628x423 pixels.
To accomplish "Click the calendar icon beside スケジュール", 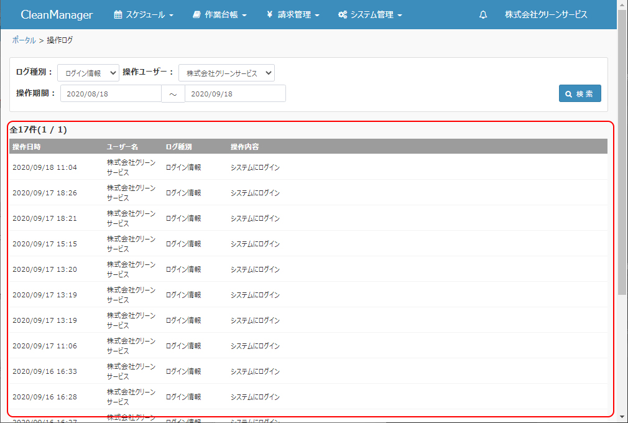I will [118, 15].
